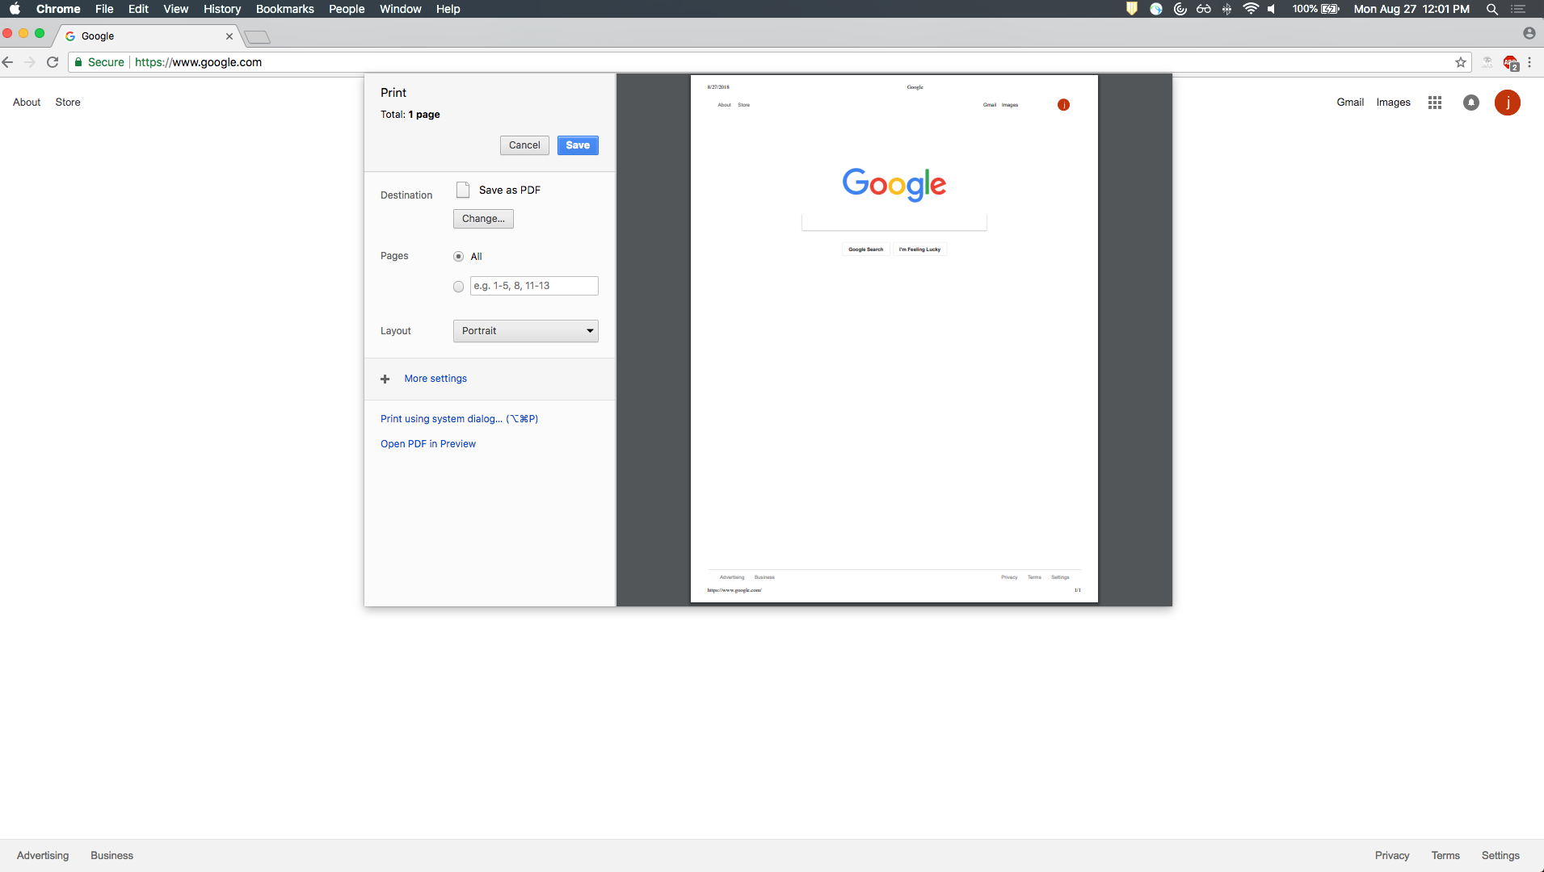Click the Save button
Image resolution: width=1544 pixels, height=872 pixels.
pyautogui.click(x=578, y=145)
